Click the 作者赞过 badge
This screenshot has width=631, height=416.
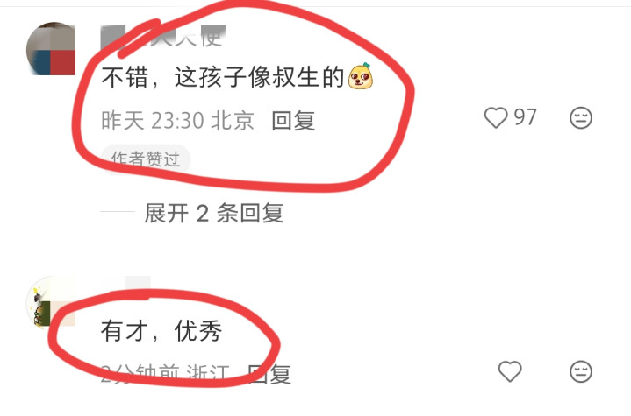tap(146, 159)
